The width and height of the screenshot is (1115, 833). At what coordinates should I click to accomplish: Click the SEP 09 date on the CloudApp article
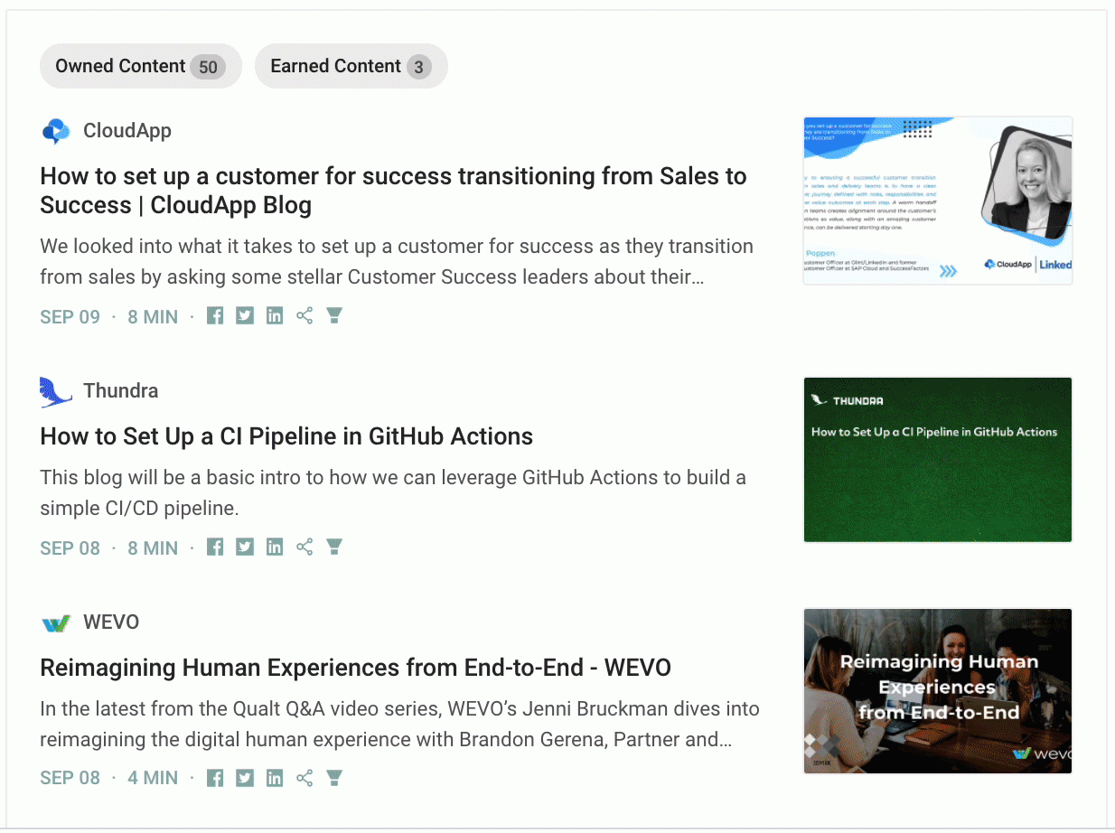70,317
